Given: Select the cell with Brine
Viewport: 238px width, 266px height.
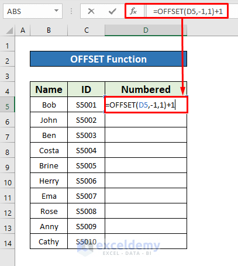Looking at the screenshot, I should pos(49,165).
